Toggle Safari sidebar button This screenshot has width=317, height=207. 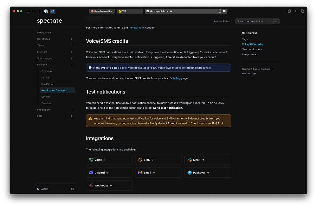(x=29, y=11)
